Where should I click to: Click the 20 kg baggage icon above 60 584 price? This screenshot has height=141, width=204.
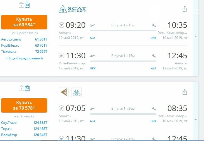[27, 5]
